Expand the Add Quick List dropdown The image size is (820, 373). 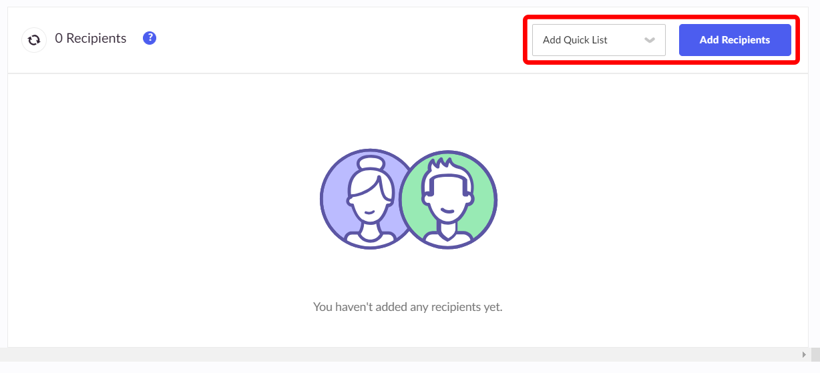599,40
